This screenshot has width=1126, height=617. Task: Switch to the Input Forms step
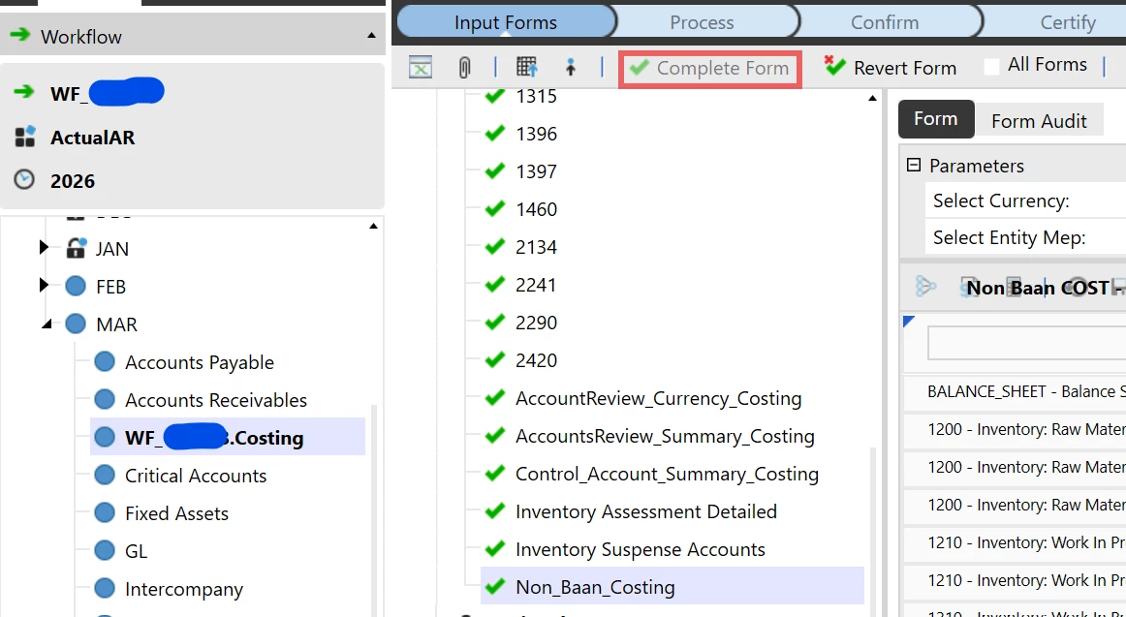click(506, 22)
